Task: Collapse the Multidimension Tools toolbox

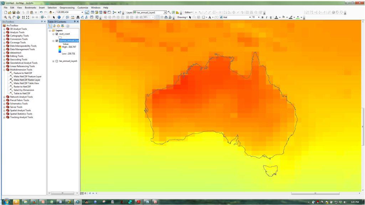Action: pyautogui.click(x=4, y=70)
